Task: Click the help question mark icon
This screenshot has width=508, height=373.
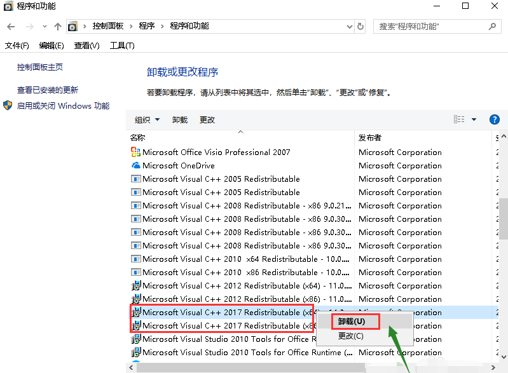Action: [494, 119]
